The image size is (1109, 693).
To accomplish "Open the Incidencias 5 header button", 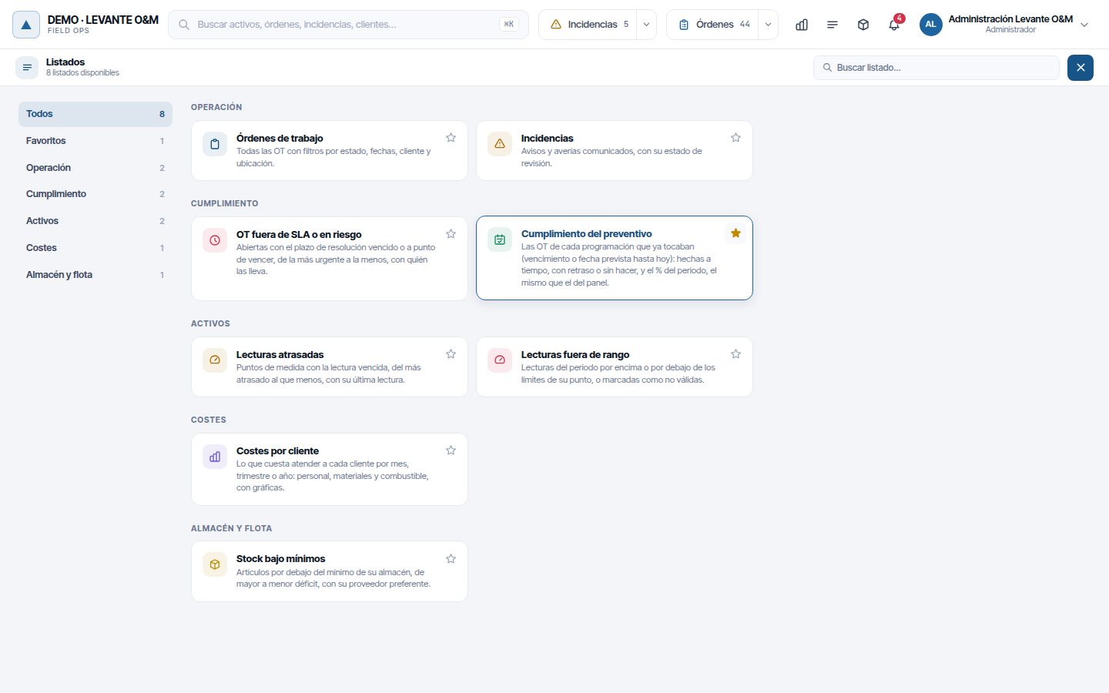I will [588, 25].
